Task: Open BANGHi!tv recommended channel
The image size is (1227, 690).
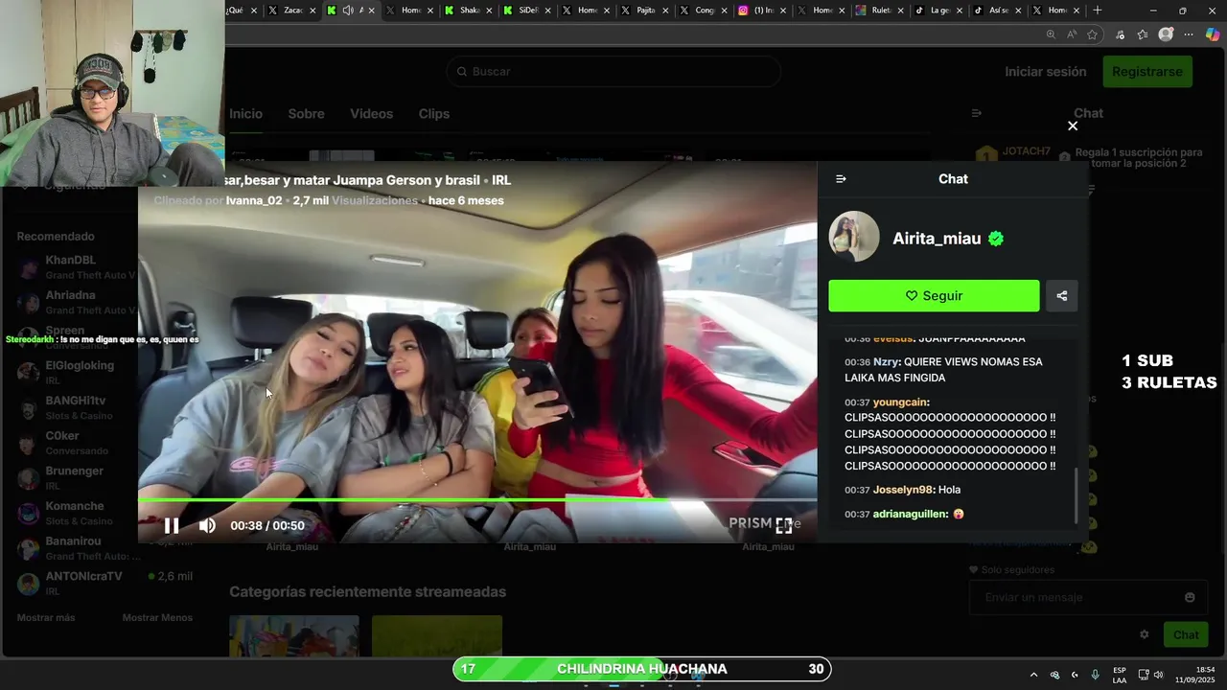Action: [x=77, y=407]
